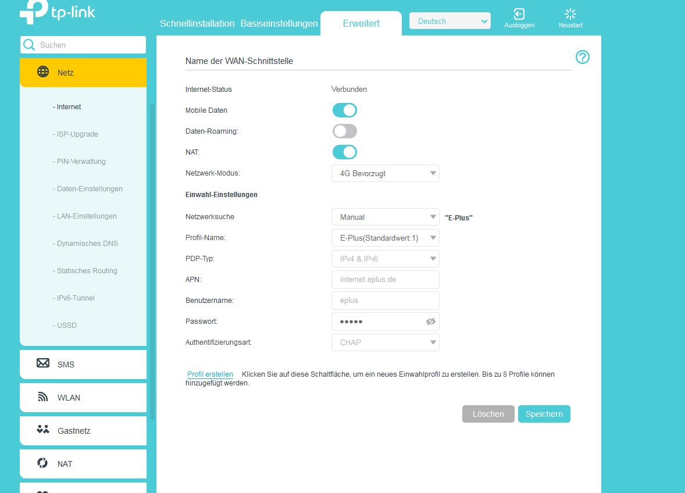Click the envelope icon beside SMS
The image size is (685, 493).
click(43, 363)
